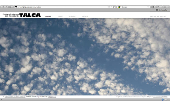The image size is (170, 106).
Task: Click the rightmost toolbar add-on icon
Action: 165,7
